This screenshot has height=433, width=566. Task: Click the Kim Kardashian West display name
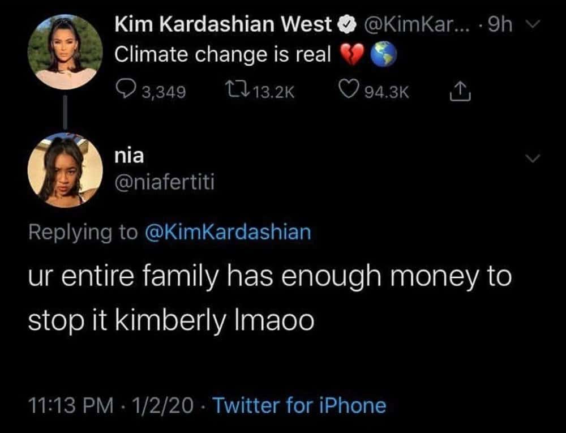point(223,24)
